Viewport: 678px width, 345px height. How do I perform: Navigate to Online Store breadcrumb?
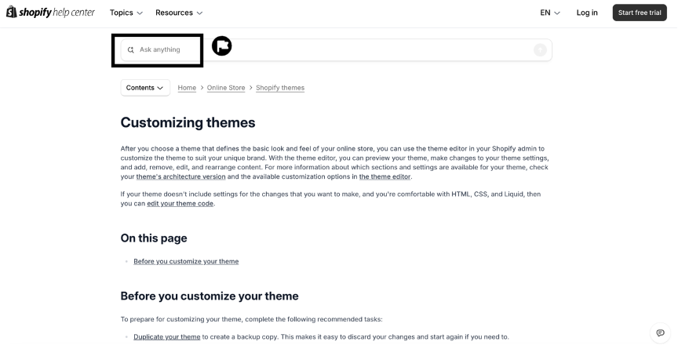(226, 88)
